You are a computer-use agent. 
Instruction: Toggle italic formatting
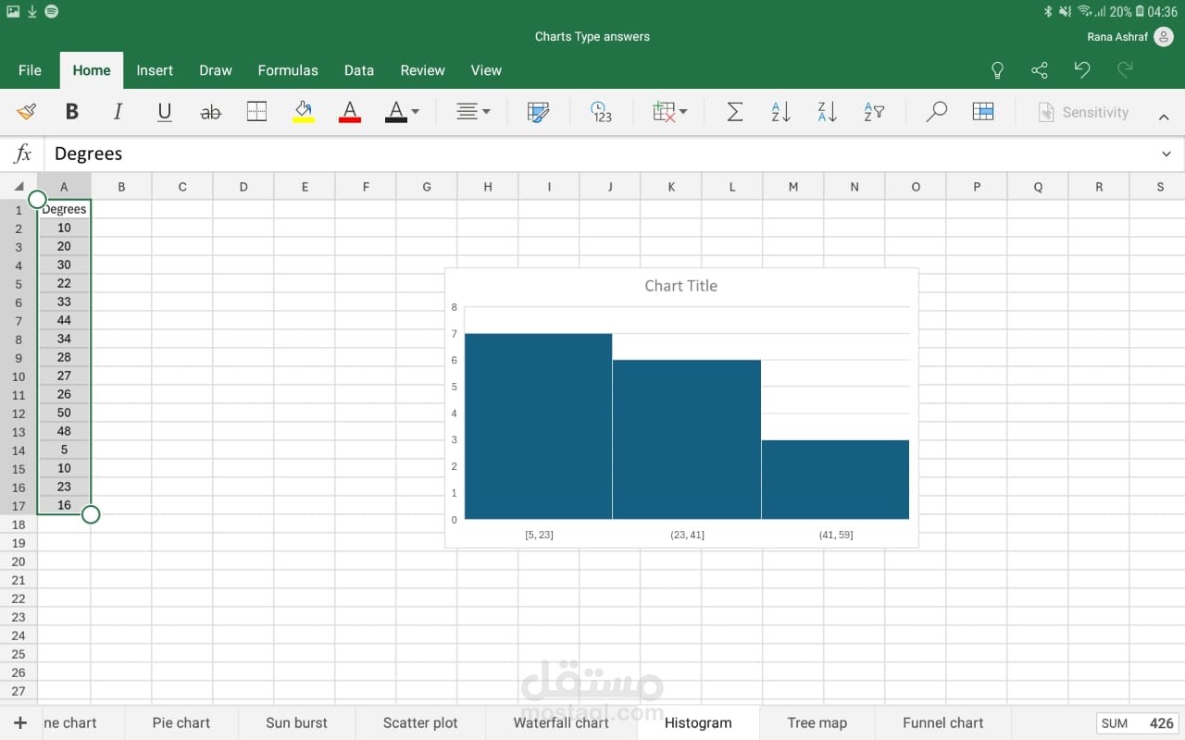click(x=118, y=112)
